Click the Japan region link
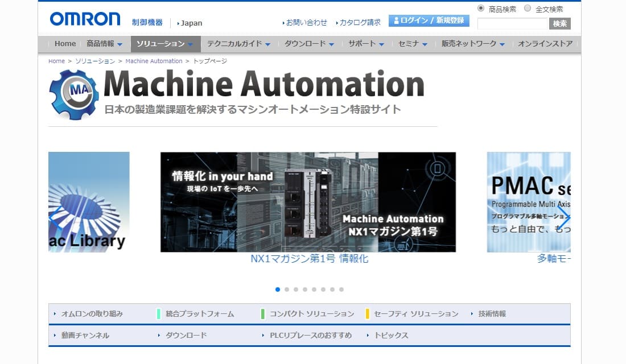The width and height of the screenshot is (626, 364). (190, 23)
